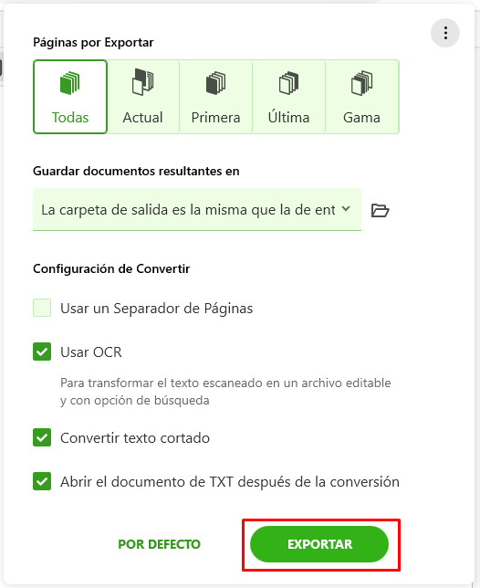Image resolution: width=480 pixels, height=588 pixels.
Task: Switch to the Gama tab label
Action: (x=361, y=118)
